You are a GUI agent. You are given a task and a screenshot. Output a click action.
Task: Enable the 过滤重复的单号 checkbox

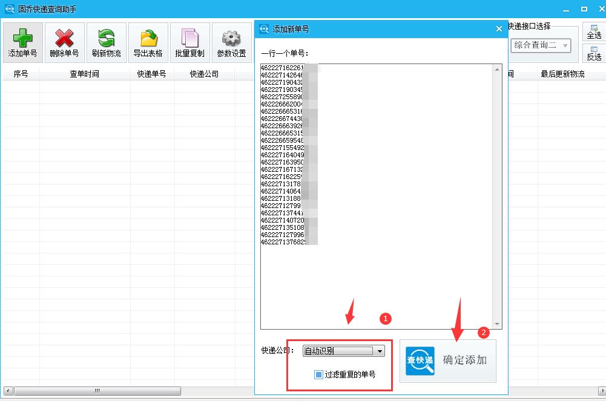tap(317, 375)
